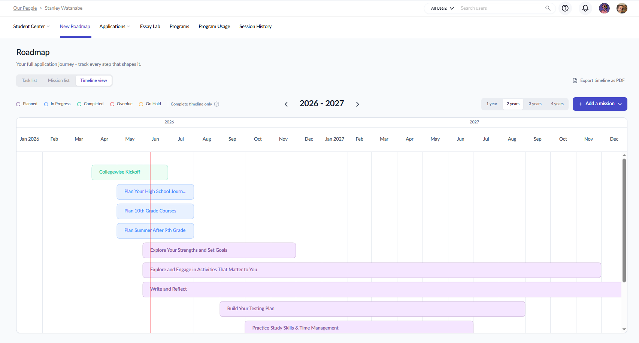Switch to Task list view
This screenshot has height=343, width=639.
[x=30, y=80]
